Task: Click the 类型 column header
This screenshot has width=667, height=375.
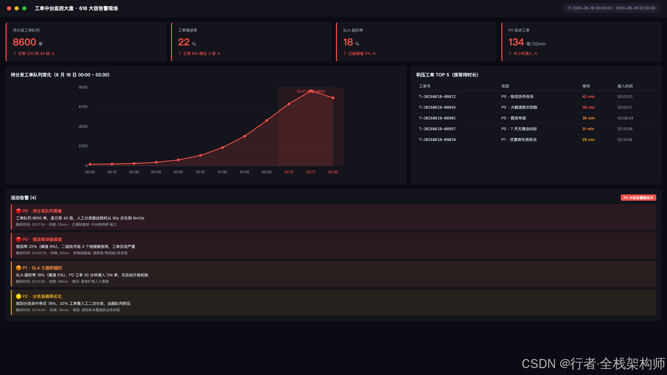Action: [x=505, y=86]
